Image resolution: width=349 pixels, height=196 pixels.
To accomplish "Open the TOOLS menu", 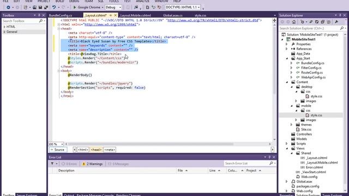I will coord(114,1).
